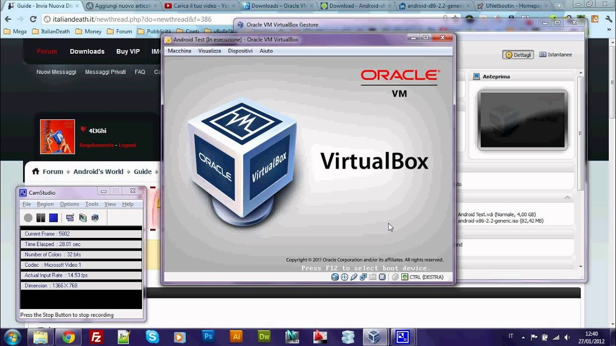The height and width of the screenshot is (346, 616).
Task: Open the CamStudio Help menu
Action: click(128, 204)
